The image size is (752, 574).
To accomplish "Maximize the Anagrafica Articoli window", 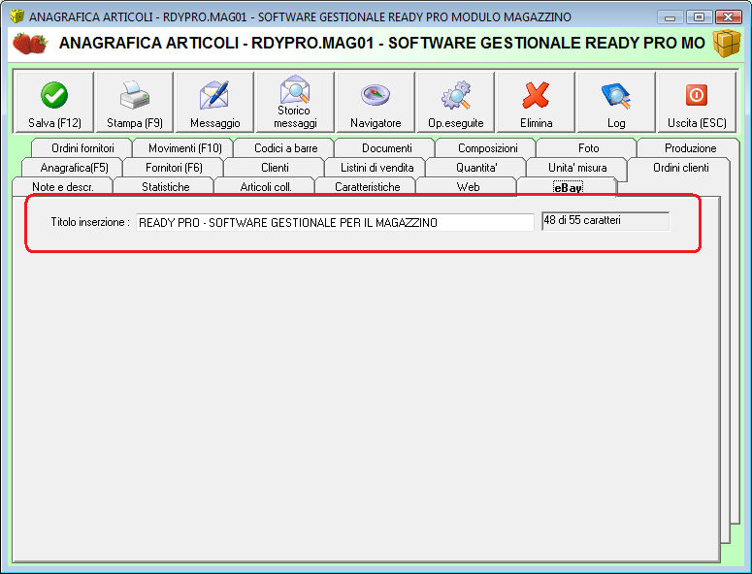I will (699, 16).
